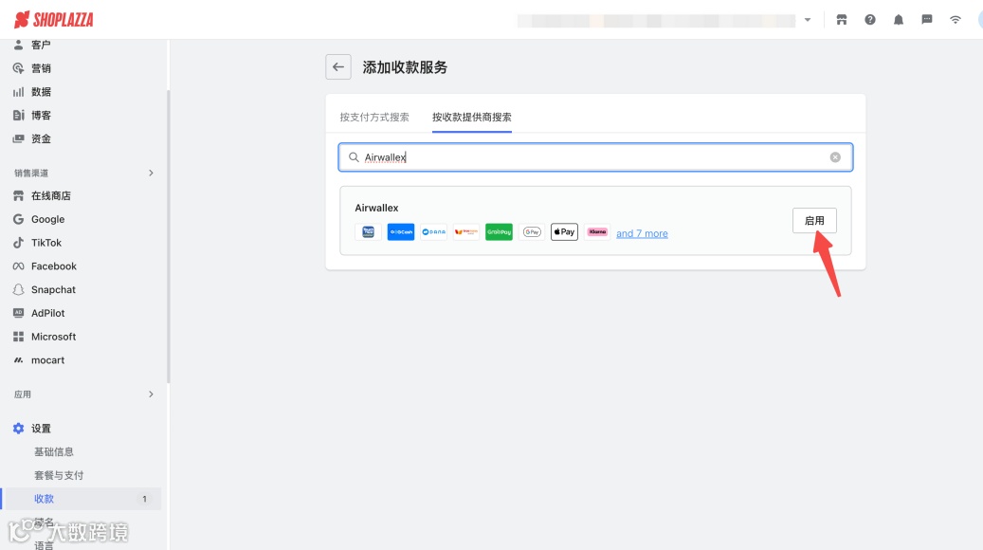Clear the search field text
The image size is (983, 550).
(x=835, y=157)
